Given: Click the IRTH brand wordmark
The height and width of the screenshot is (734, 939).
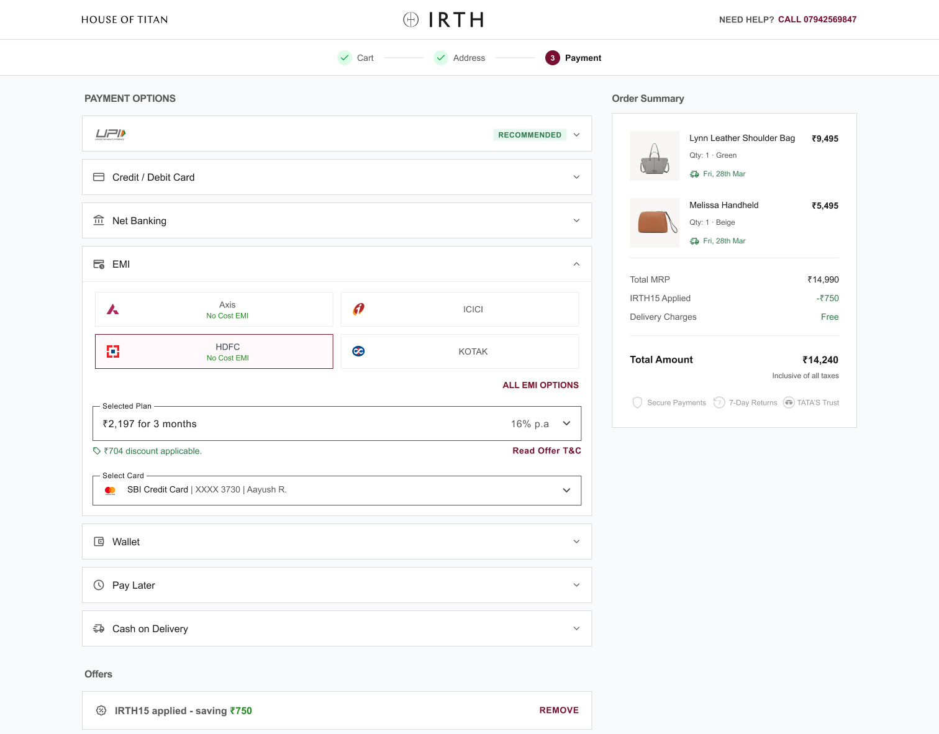Looking at the screenshot, I should (456, 20).
